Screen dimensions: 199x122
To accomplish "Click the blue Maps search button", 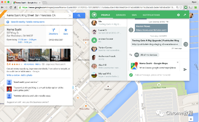I will pos(79,15).
